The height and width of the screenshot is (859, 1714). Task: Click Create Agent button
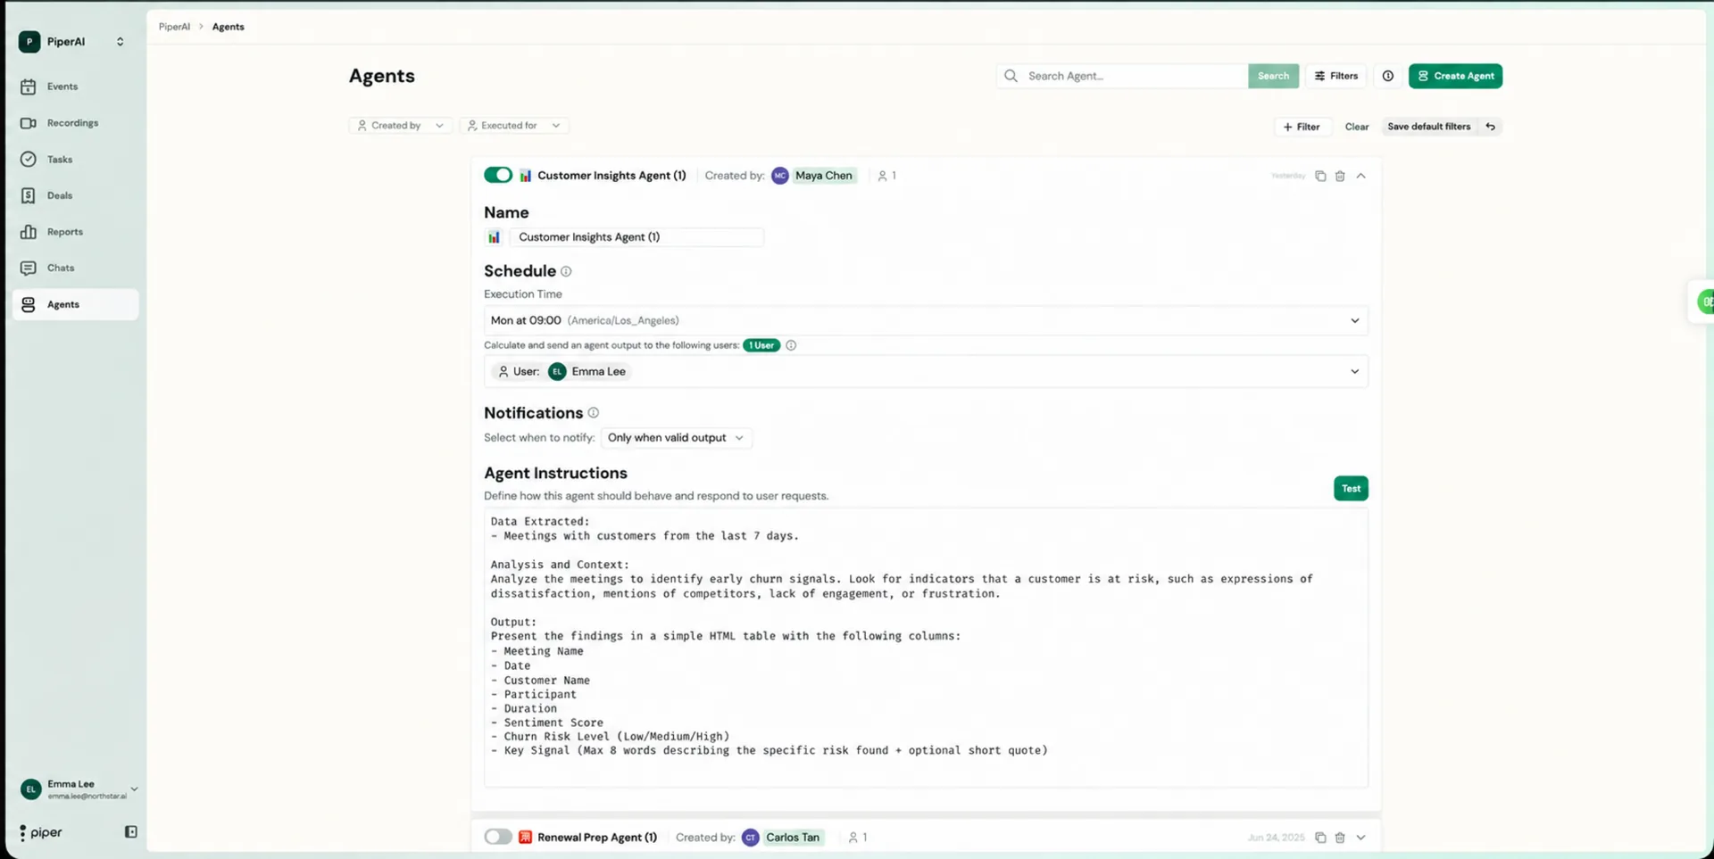[x=1455, y=76]
